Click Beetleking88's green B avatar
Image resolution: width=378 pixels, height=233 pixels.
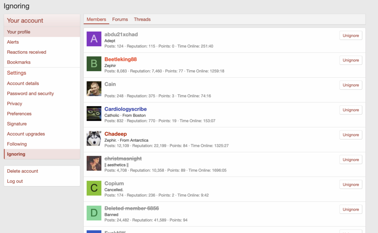[x=94, y=64]
